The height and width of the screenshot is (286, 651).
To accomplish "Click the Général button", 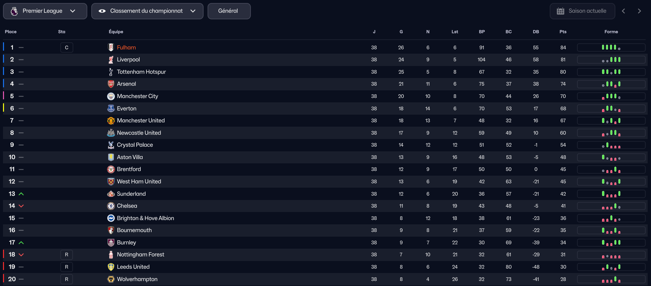I will (229, 11).
